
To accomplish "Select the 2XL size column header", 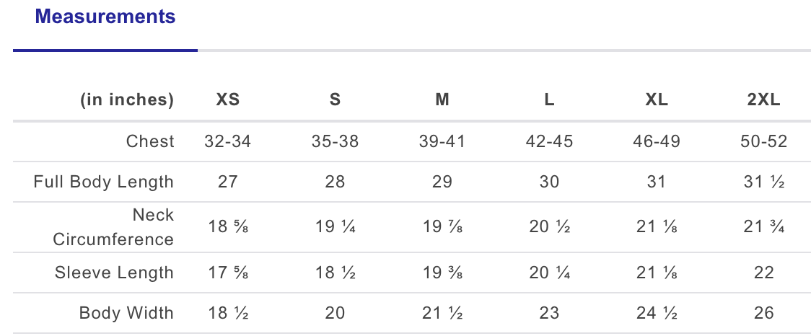I will click(x=763, y=100).
